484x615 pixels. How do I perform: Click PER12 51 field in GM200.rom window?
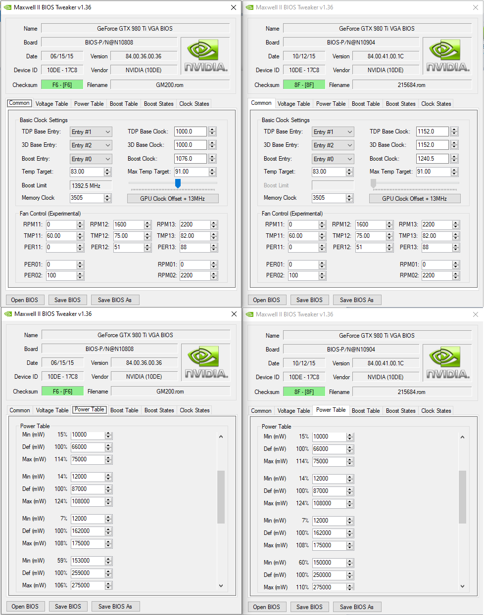click(129, 247)
